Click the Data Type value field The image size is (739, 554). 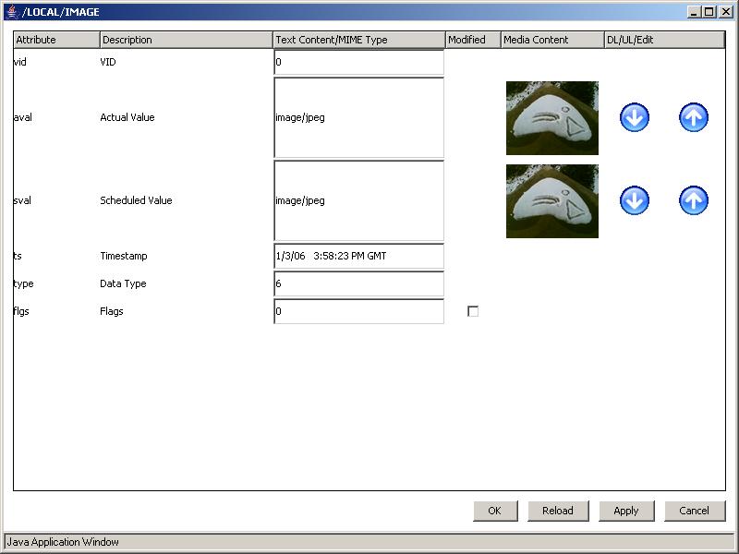click(358, 283)
